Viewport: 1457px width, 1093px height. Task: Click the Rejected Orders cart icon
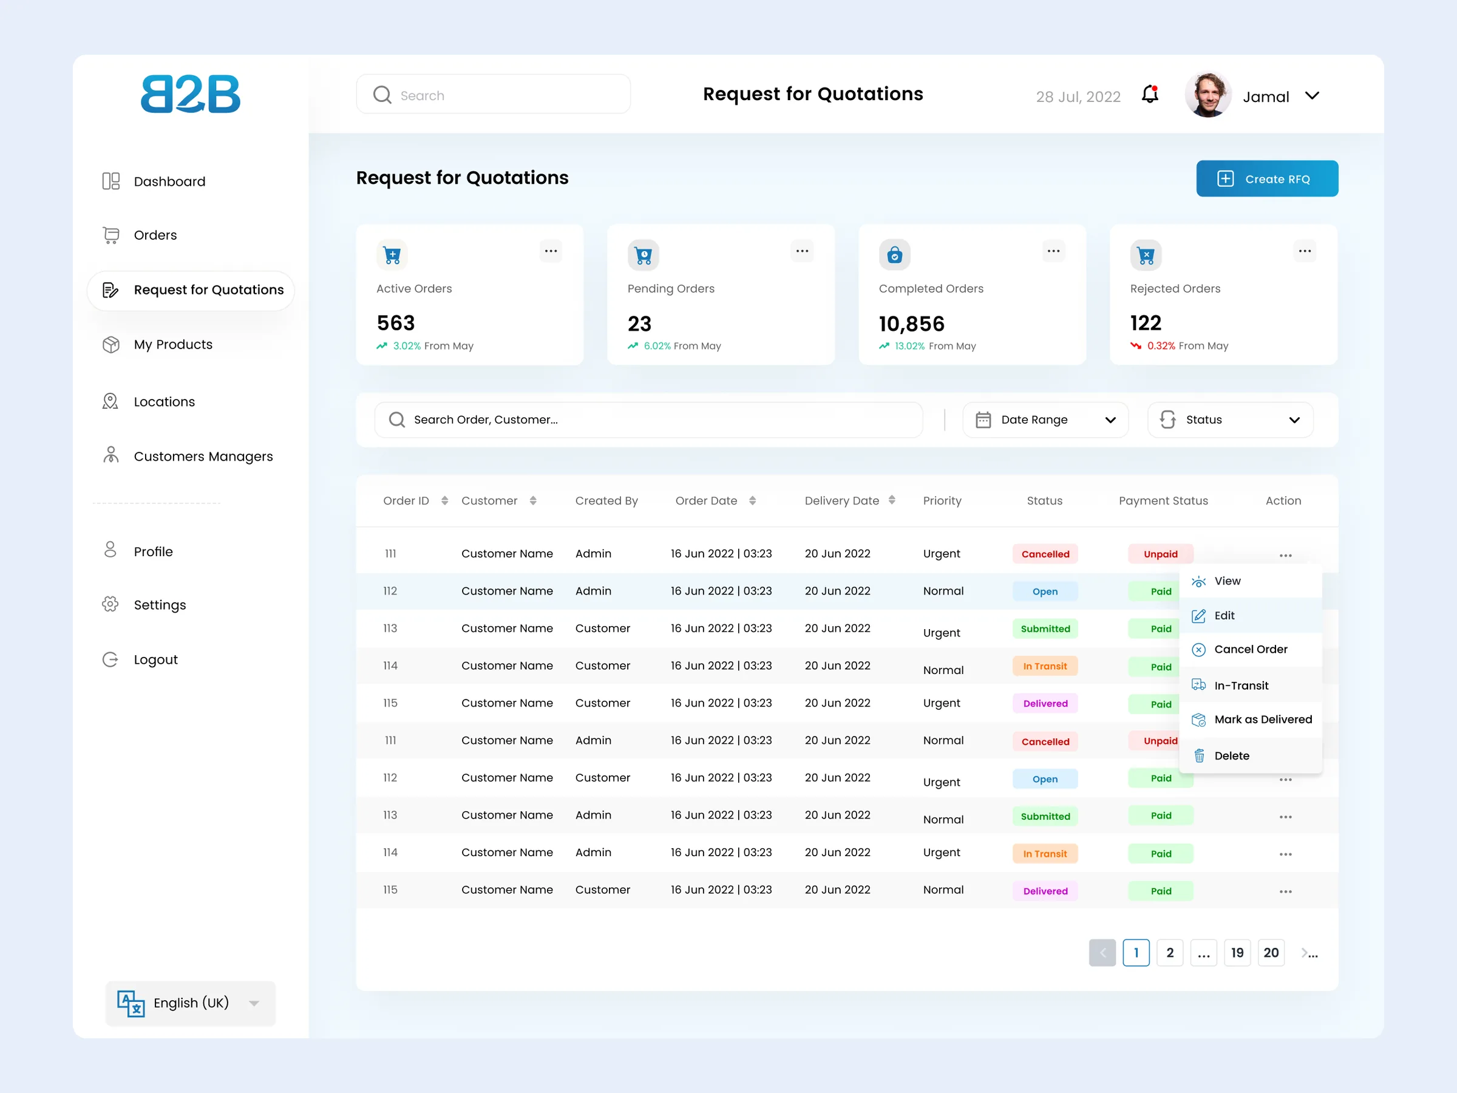coord(1146,255)
